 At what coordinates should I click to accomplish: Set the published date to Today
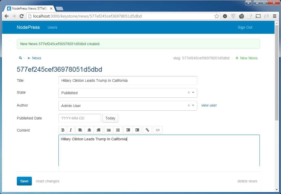(x=110, y=118)
